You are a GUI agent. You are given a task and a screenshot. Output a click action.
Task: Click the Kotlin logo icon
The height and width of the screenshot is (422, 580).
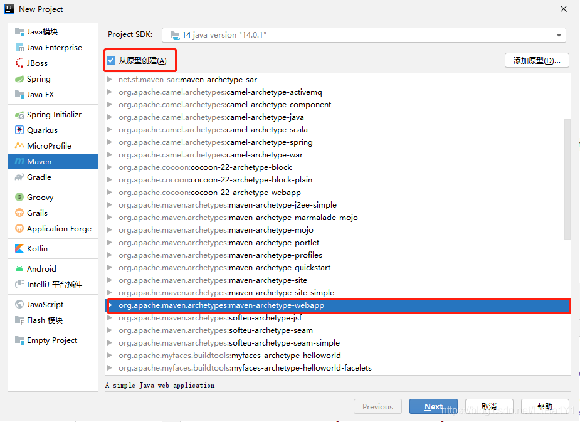(19, 248)
